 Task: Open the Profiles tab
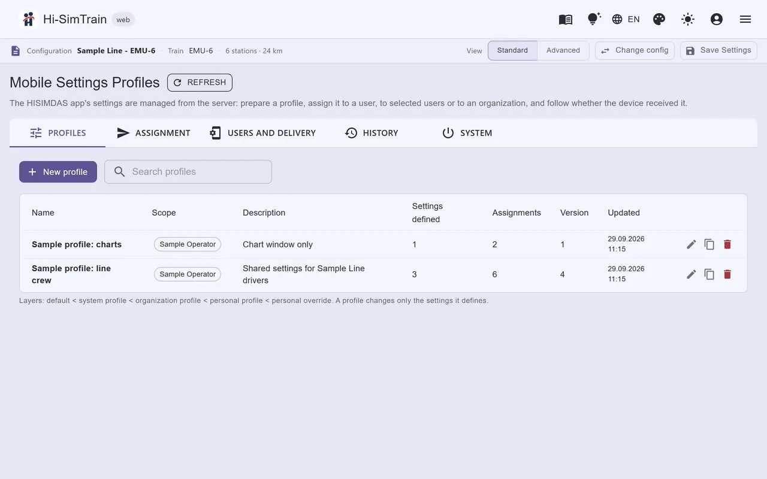(x=58, y=133)
